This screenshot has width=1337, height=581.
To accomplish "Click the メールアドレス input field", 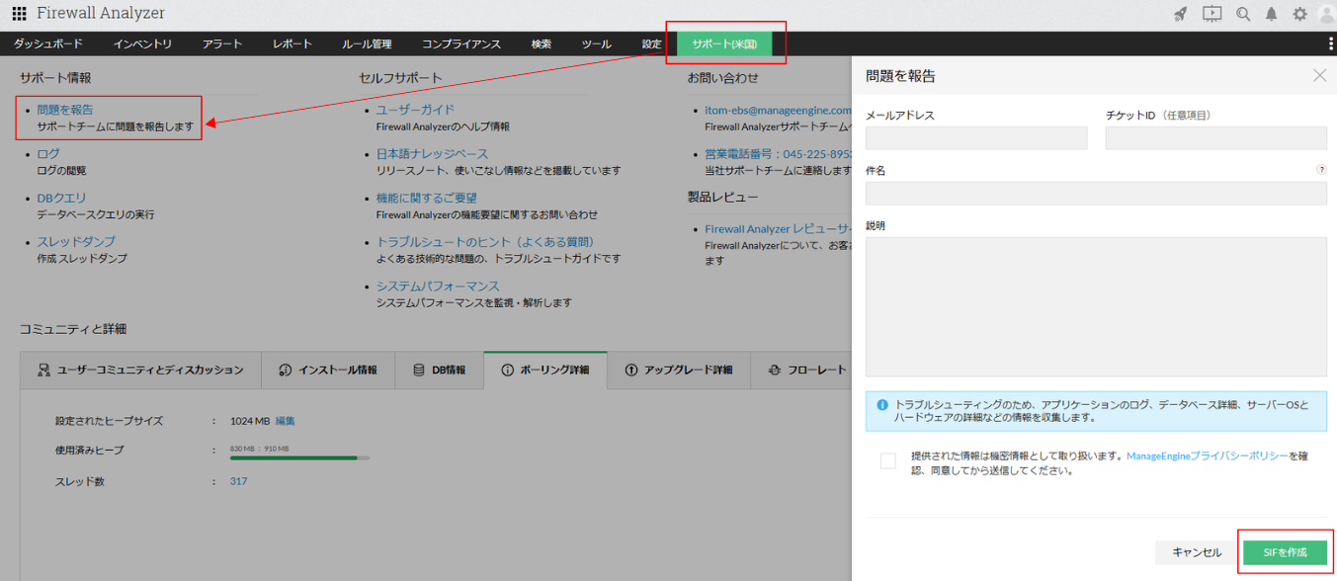I will [x=975, y=138].
